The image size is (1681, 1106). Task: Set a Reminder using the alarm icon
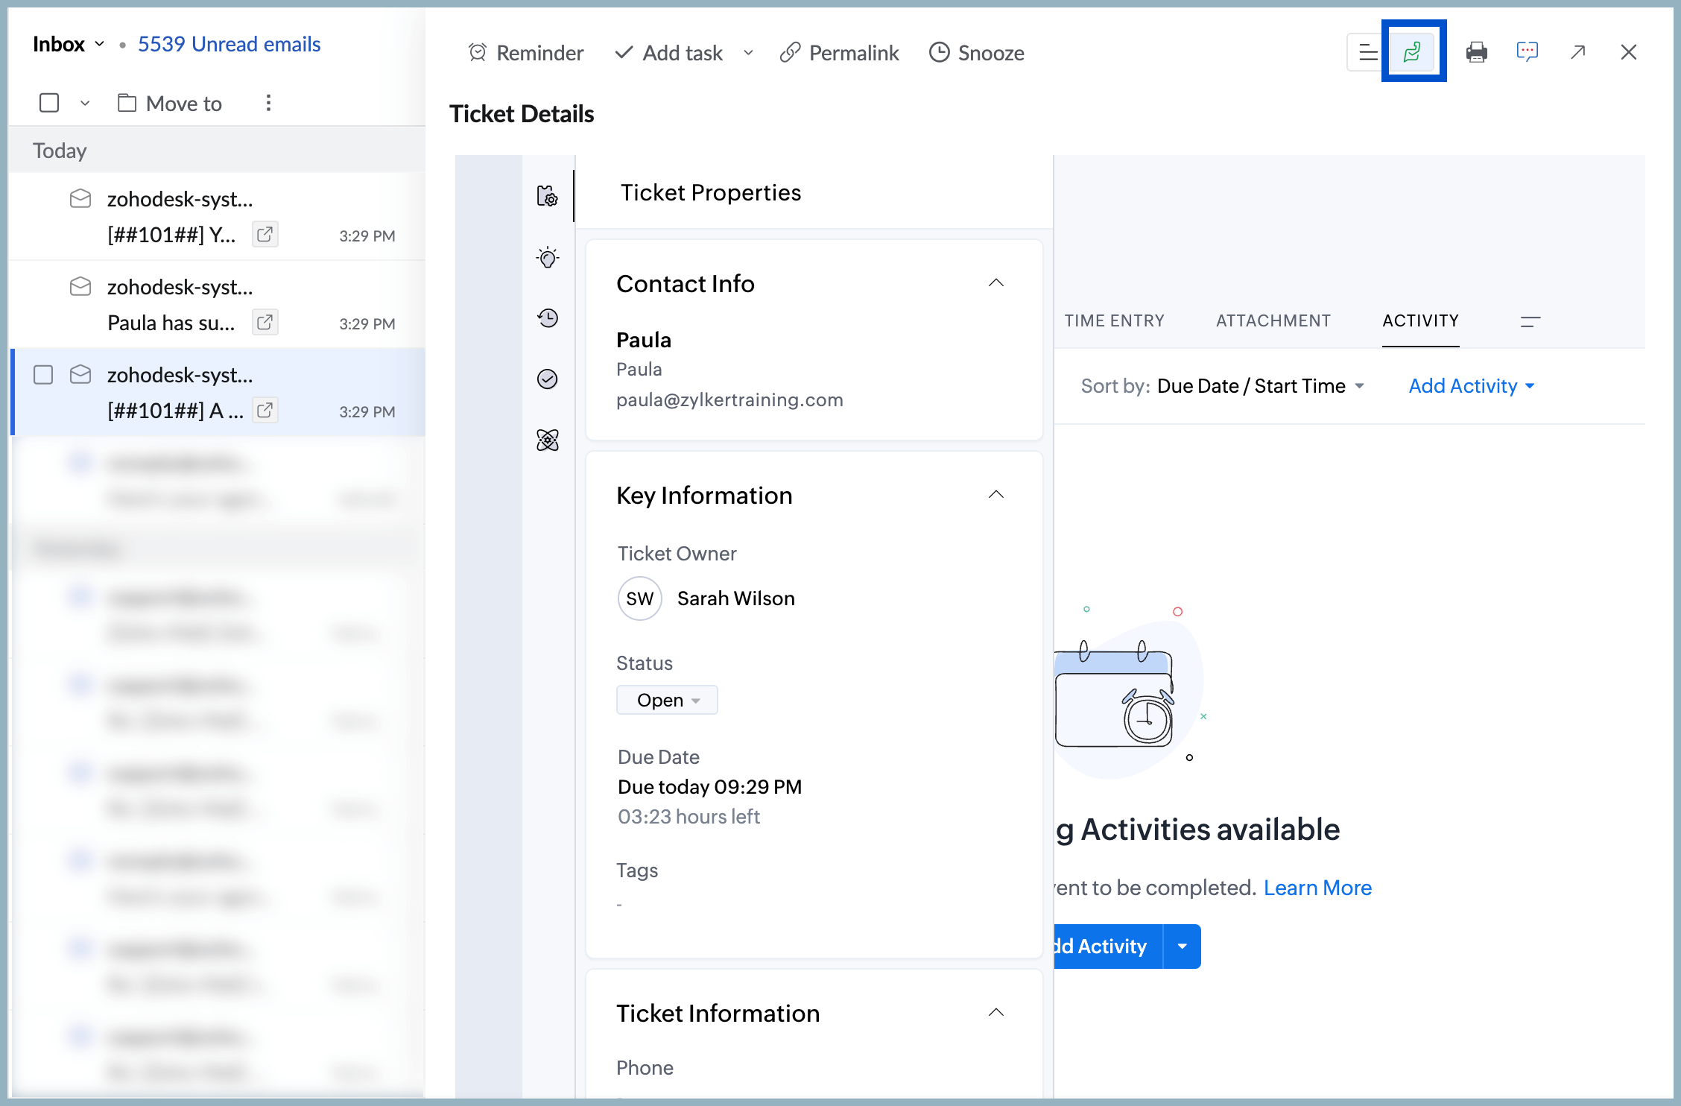[x=525, y=52]
